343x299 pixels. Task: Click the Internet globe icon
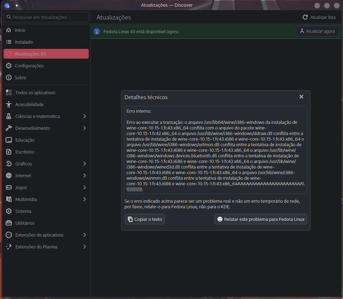tap(9, 176)
